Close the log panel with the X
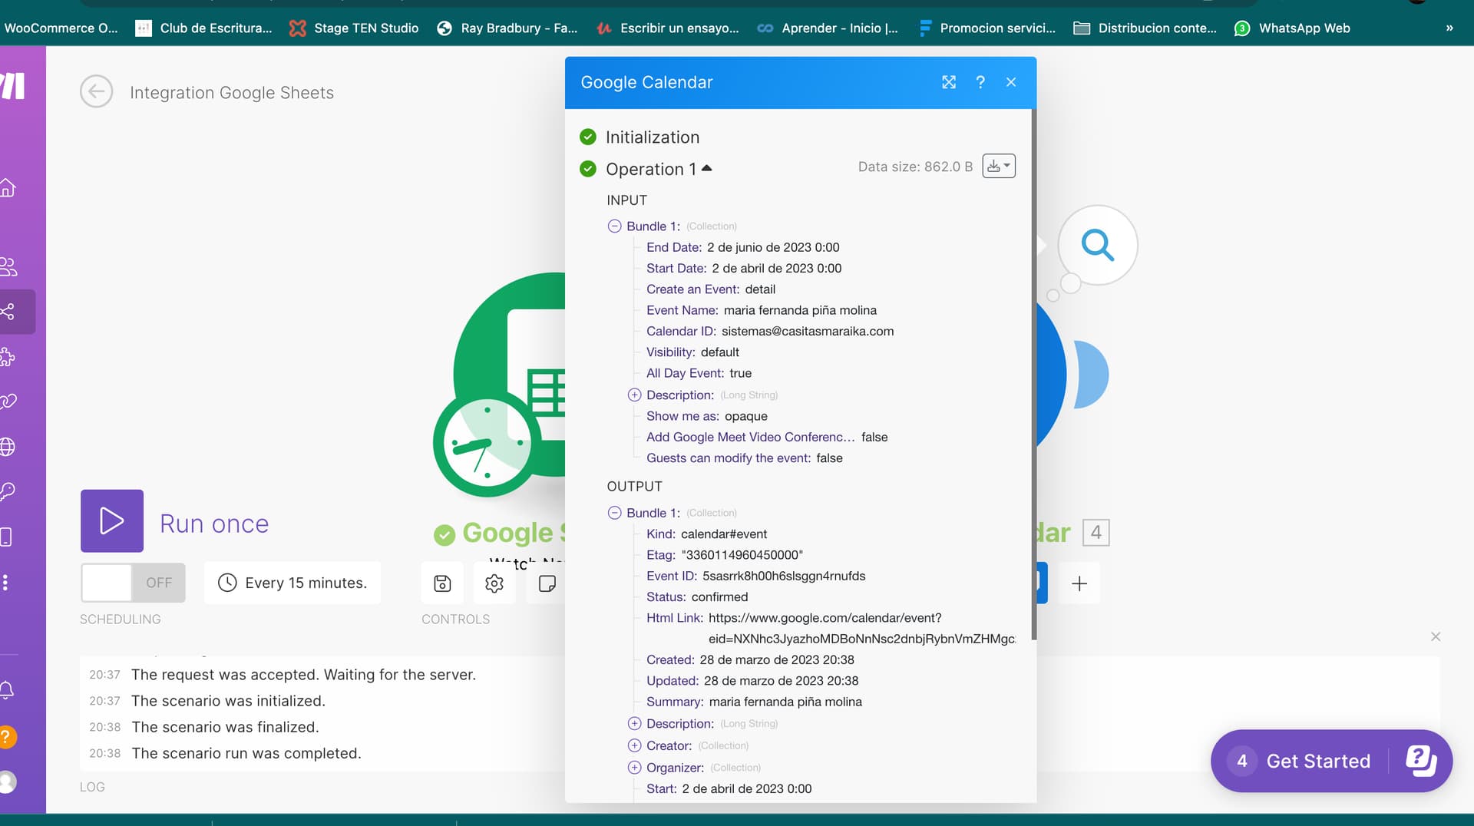 pos(1436,636)
